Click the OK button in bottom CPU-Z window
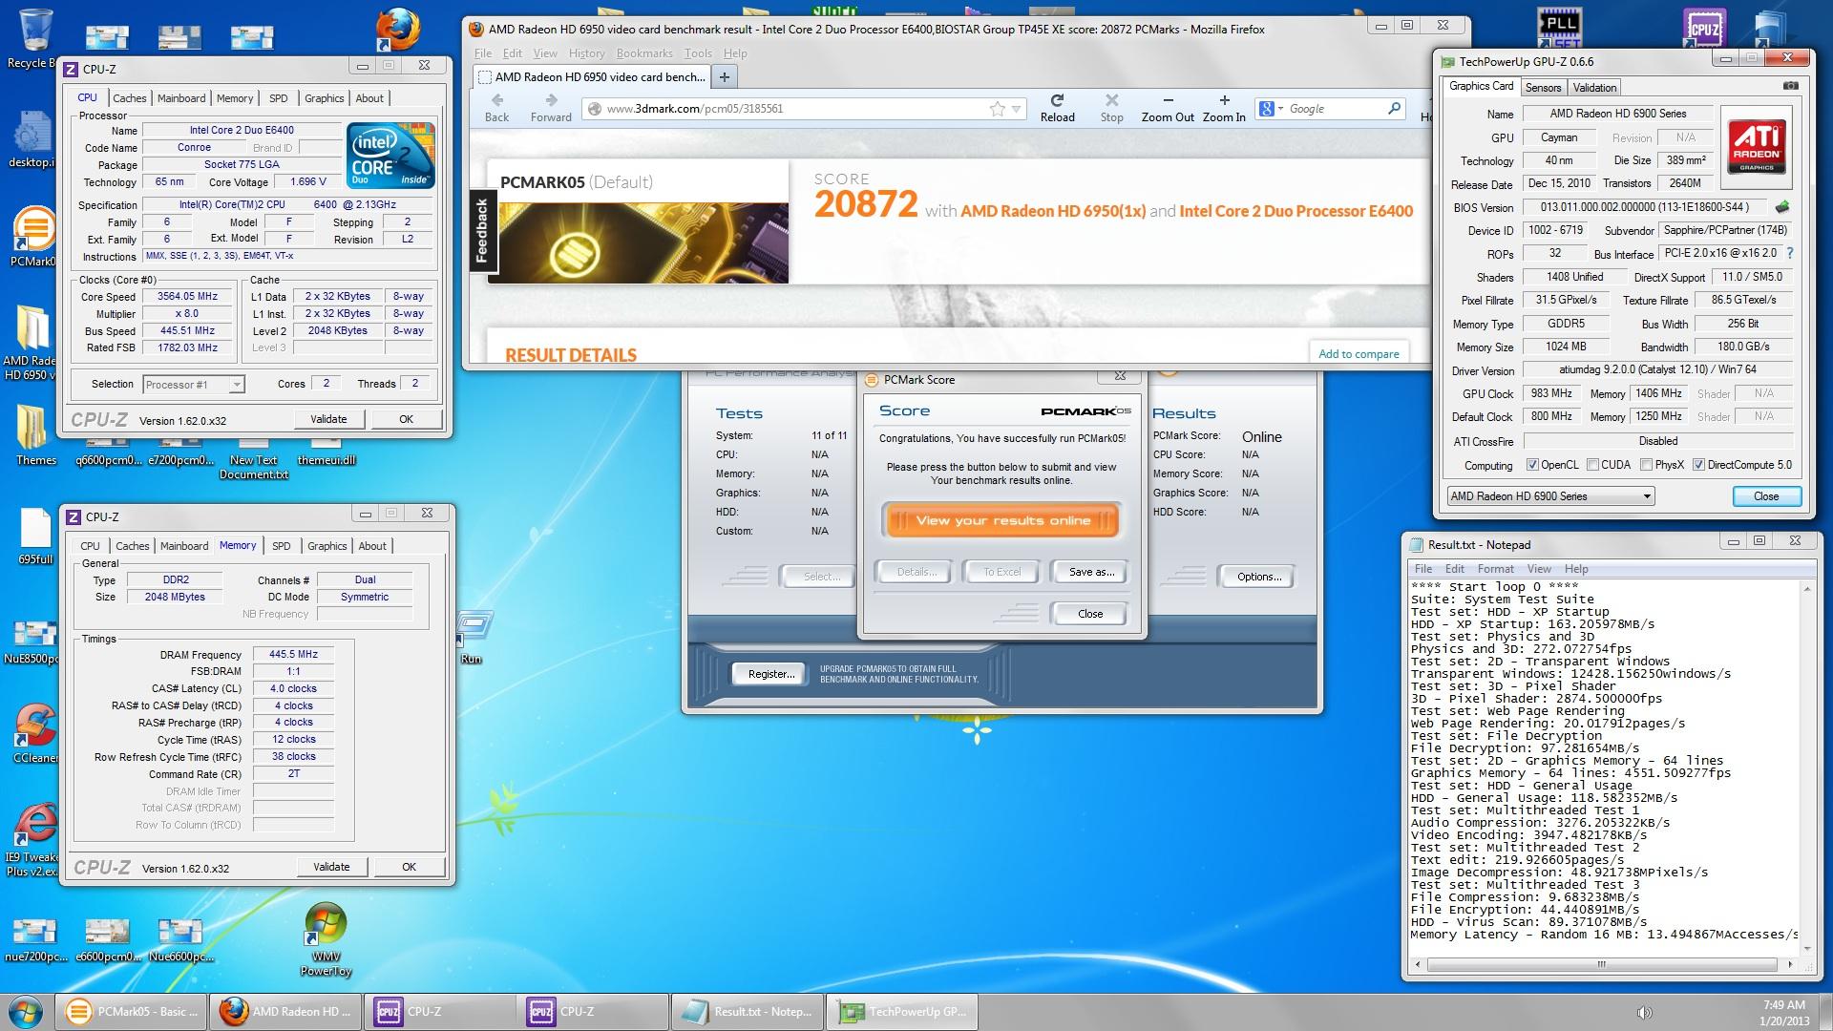 pyautogui.click(x=409, y=867)
